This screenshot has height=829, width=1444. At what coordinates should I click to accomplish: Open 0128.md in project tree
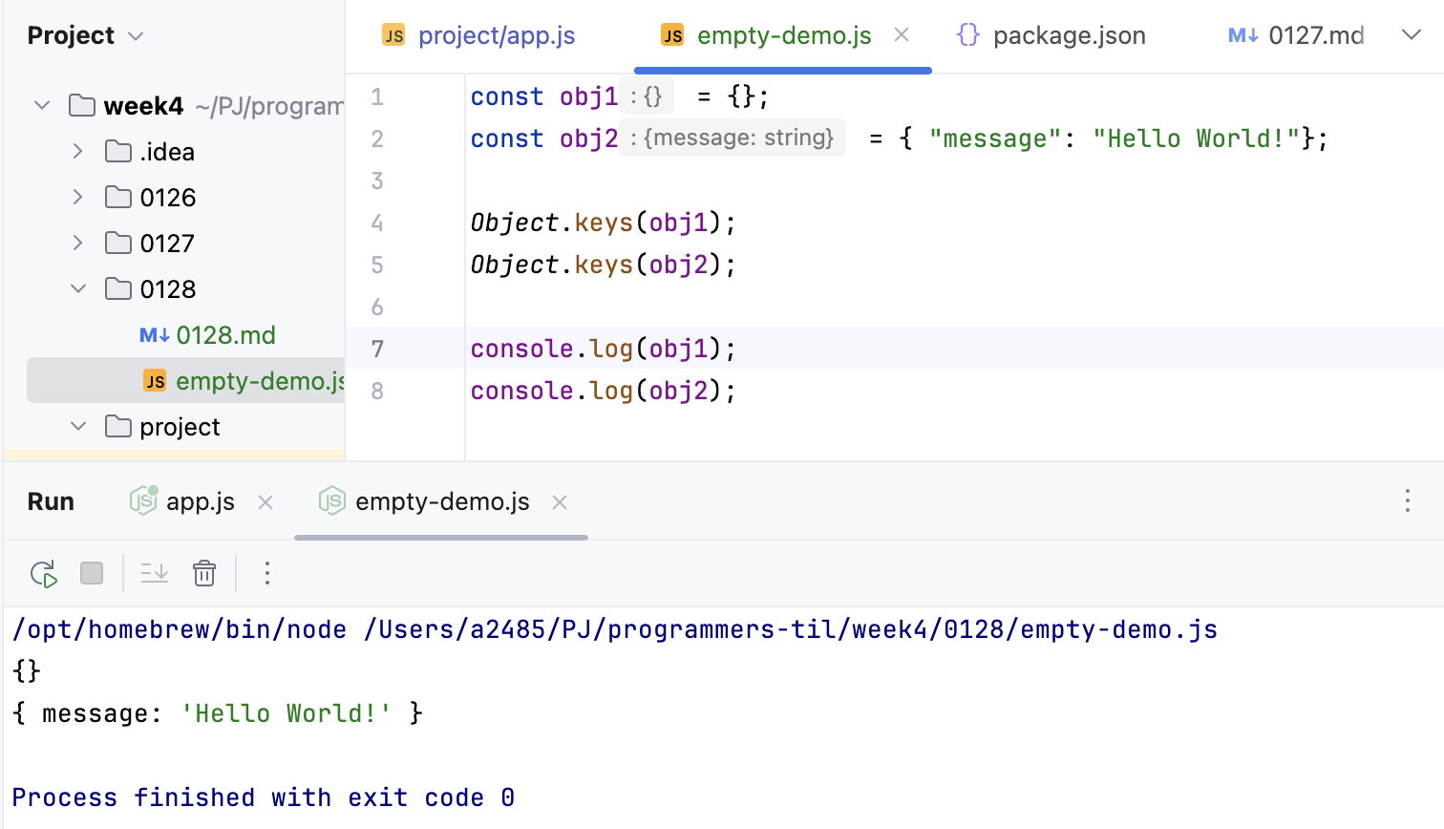[225, 335]
